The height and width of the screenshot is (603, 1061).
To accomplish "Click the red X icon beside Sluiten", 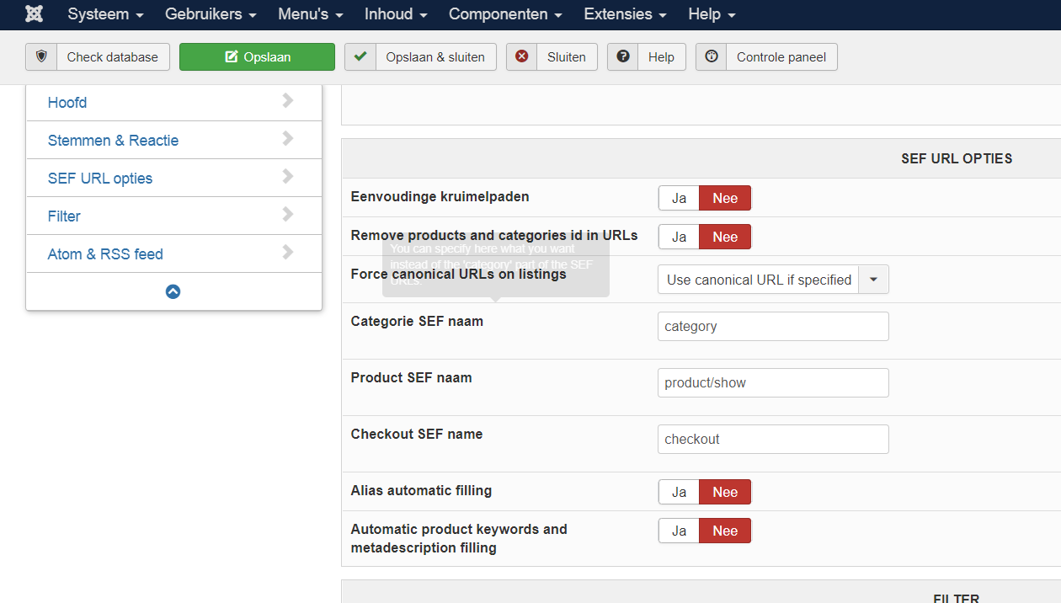I will point(522,57).
